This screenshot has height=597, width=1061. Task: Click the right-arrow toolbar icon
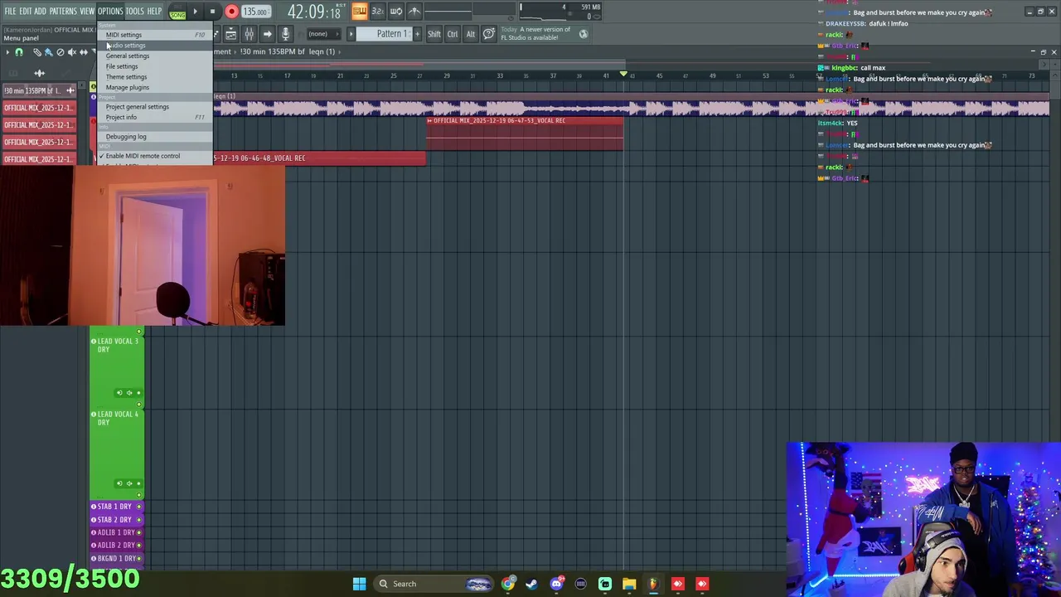pyautogui.click(x=267, y=34)
